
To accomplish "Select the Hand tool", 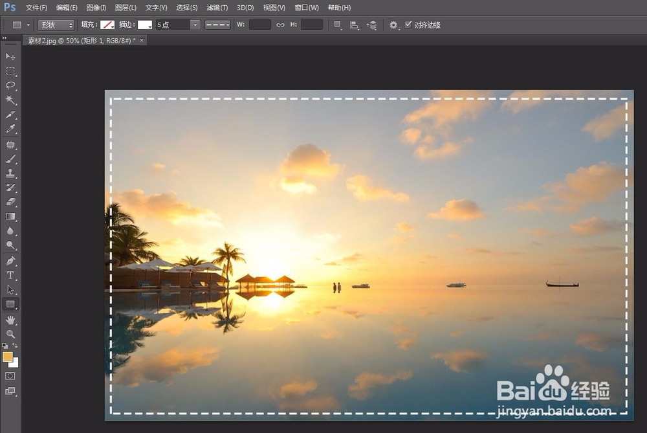I will coord(10,320).
